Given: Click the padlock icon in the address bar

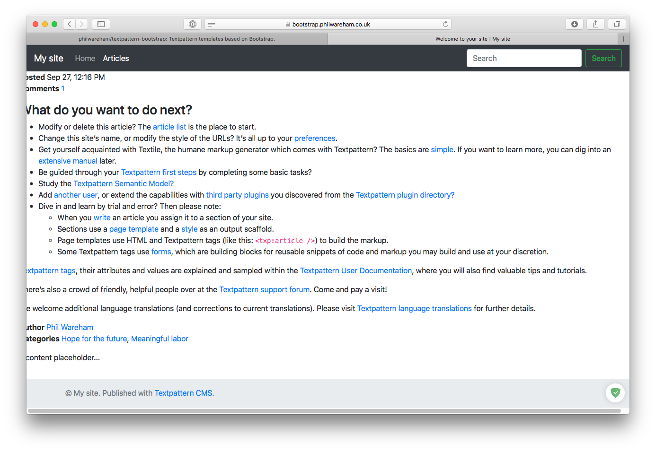Looking at the screenshot, I should pos(288,24).
